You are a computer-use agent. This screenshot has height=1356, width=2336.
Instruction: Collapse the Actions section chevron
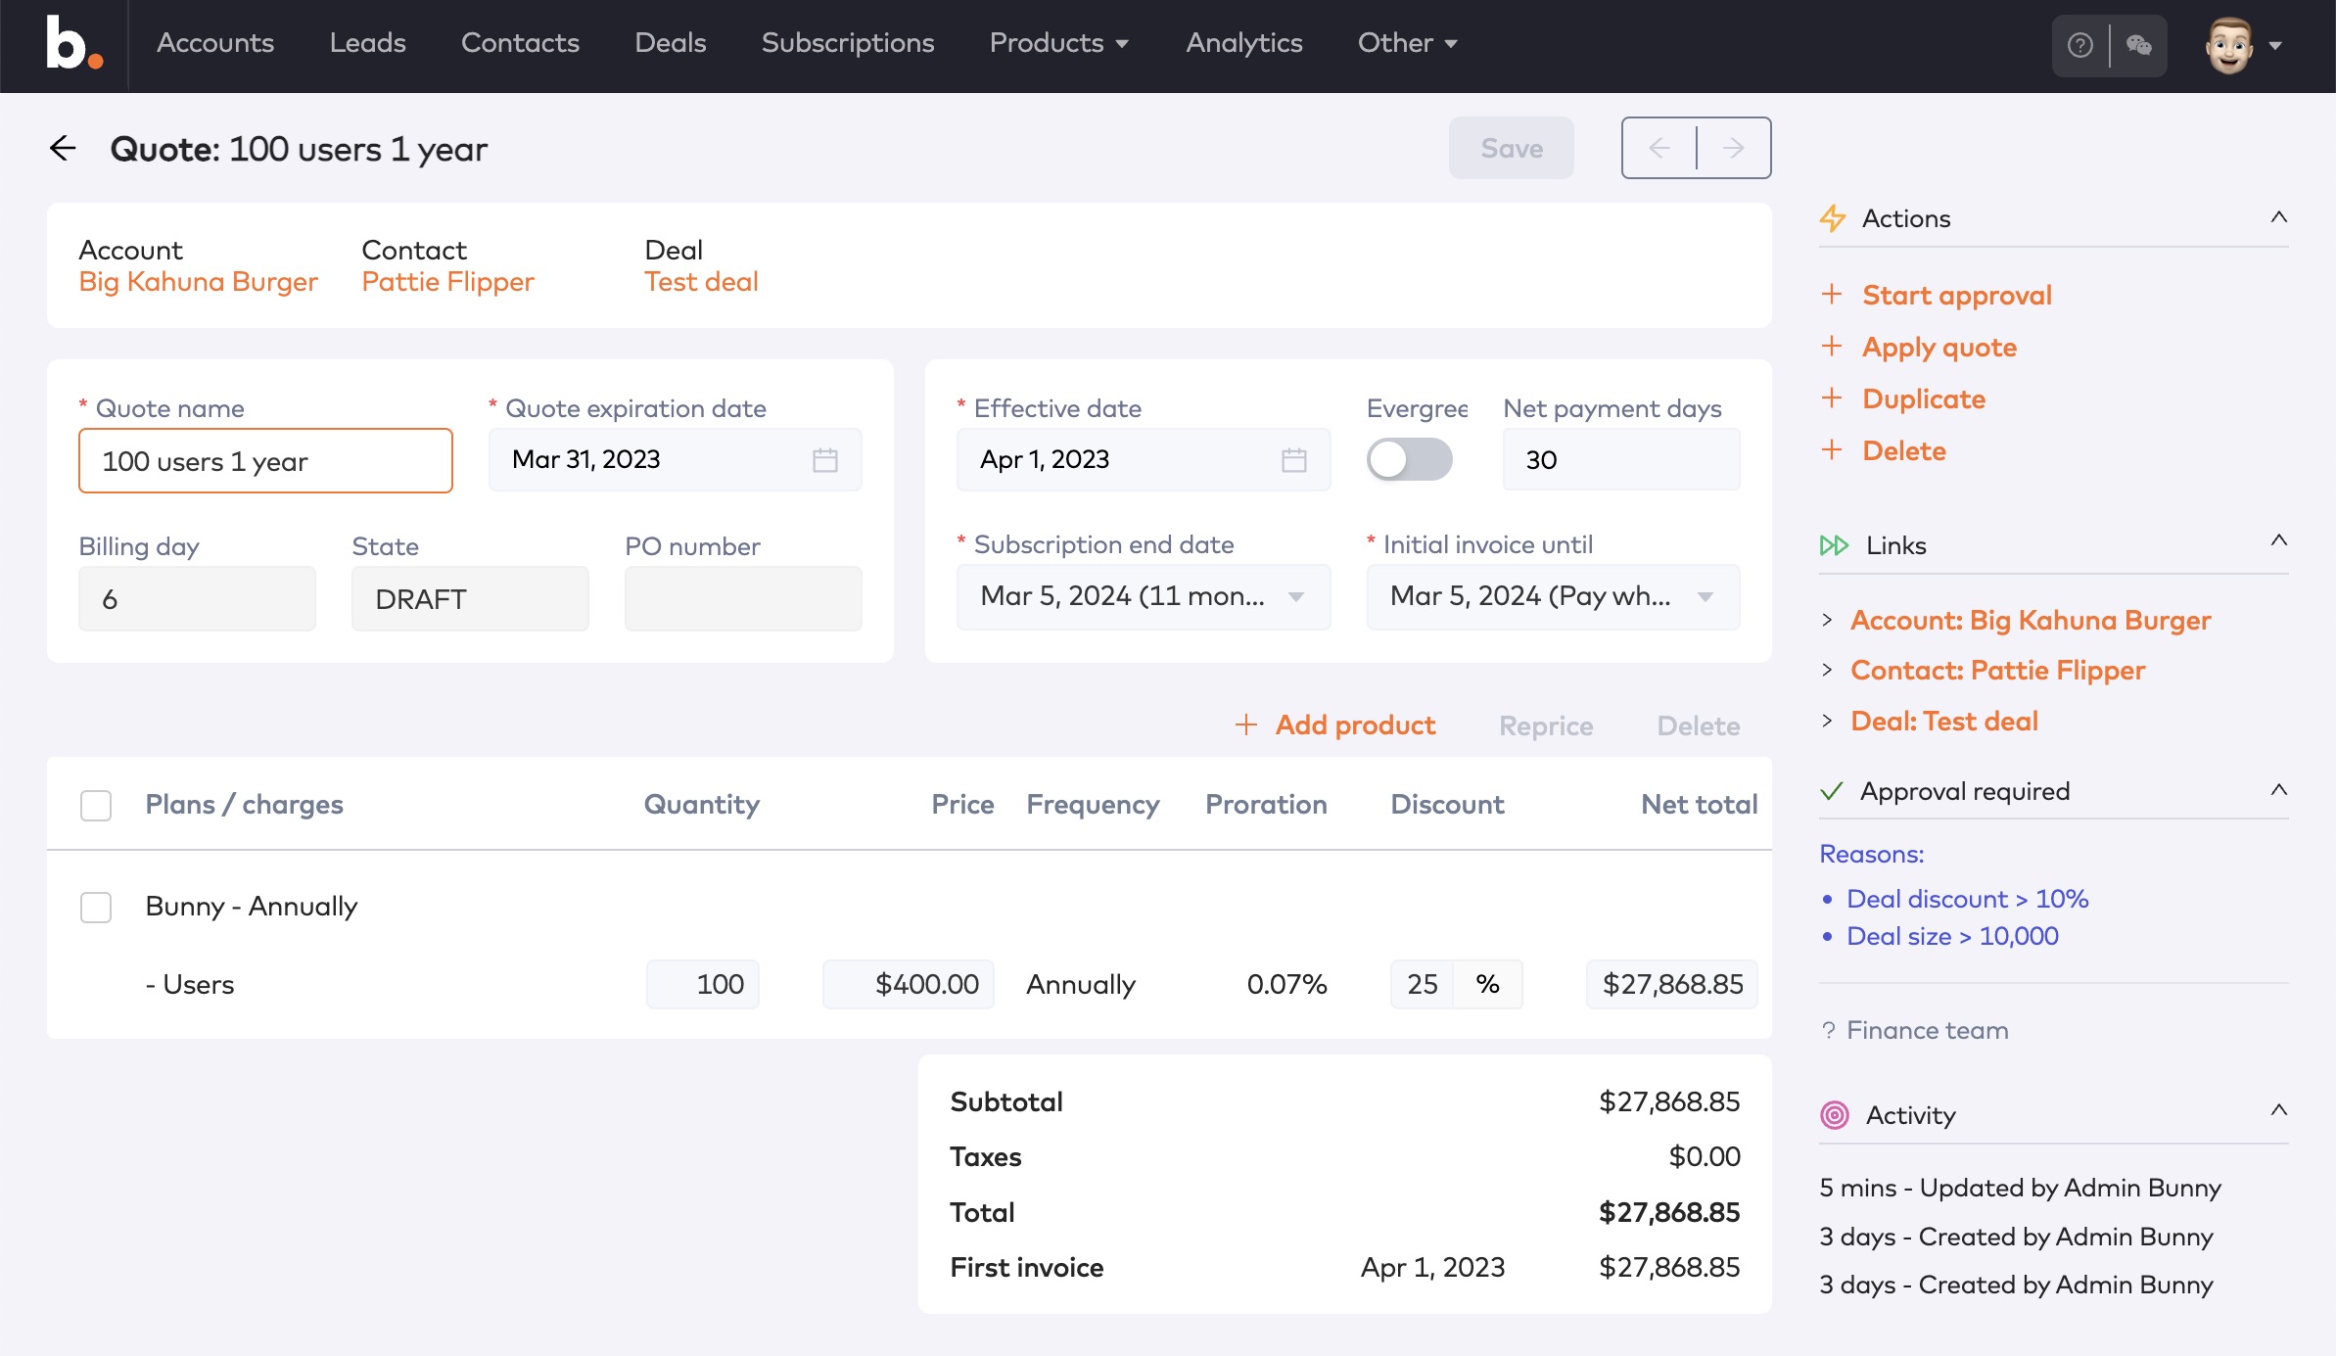tap(2279, 217)
